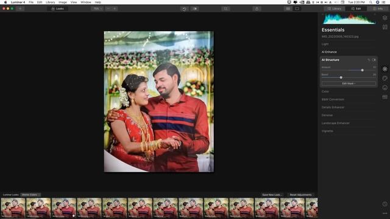Open the Luminar 4 application menu
The image size is (390, 219).
[x=18, y=2]
